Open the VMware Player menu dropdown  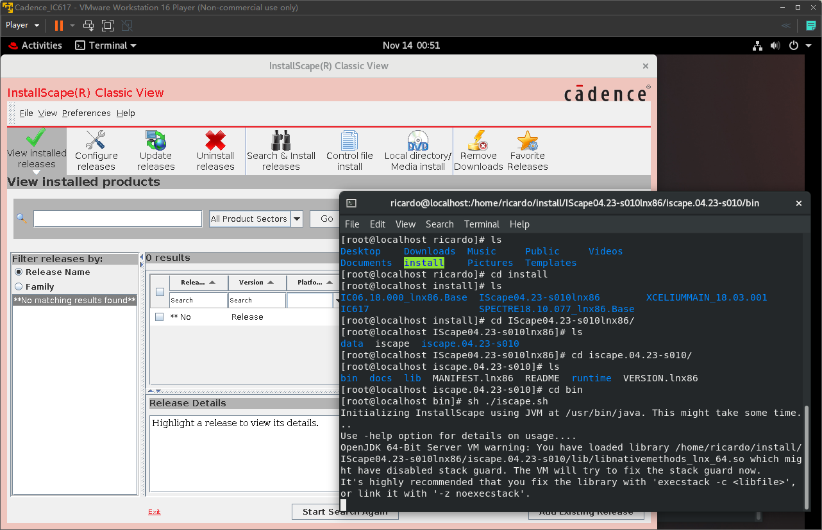tap(22, 26)
